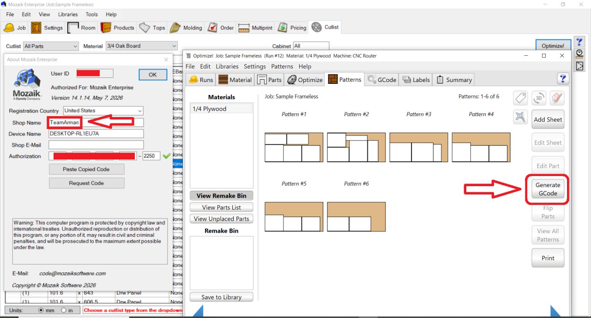The image size is (591, 318).
Task: Open the Molding tab
Action: tap(186, 28)
